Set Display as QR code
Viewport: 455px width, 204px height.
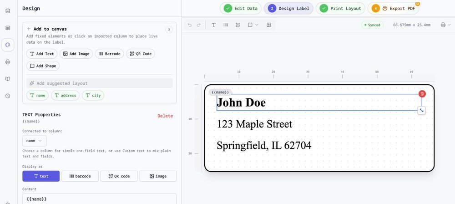pyautogui.click(x=119, y=176)
